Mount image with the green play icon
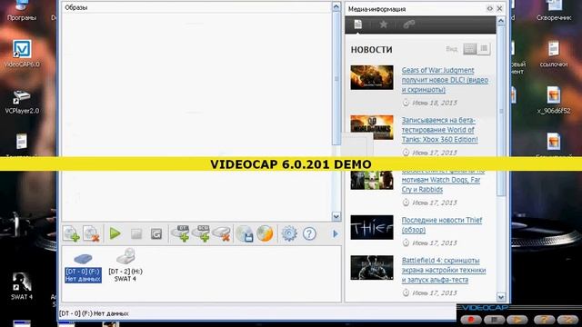 coord(115,233)
